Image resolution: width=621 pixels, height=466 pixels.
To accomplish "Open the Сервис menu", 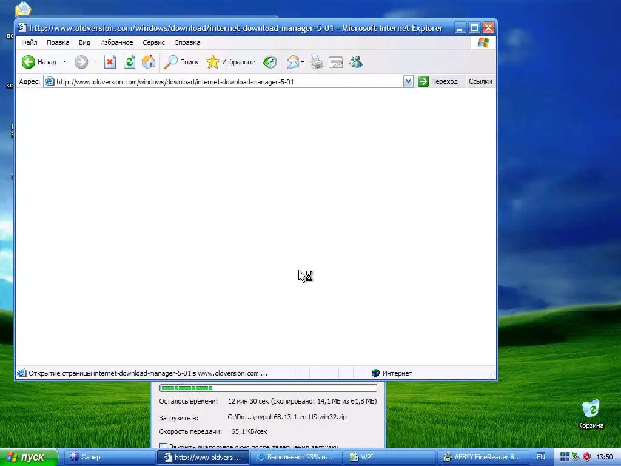I will point(153,42).
